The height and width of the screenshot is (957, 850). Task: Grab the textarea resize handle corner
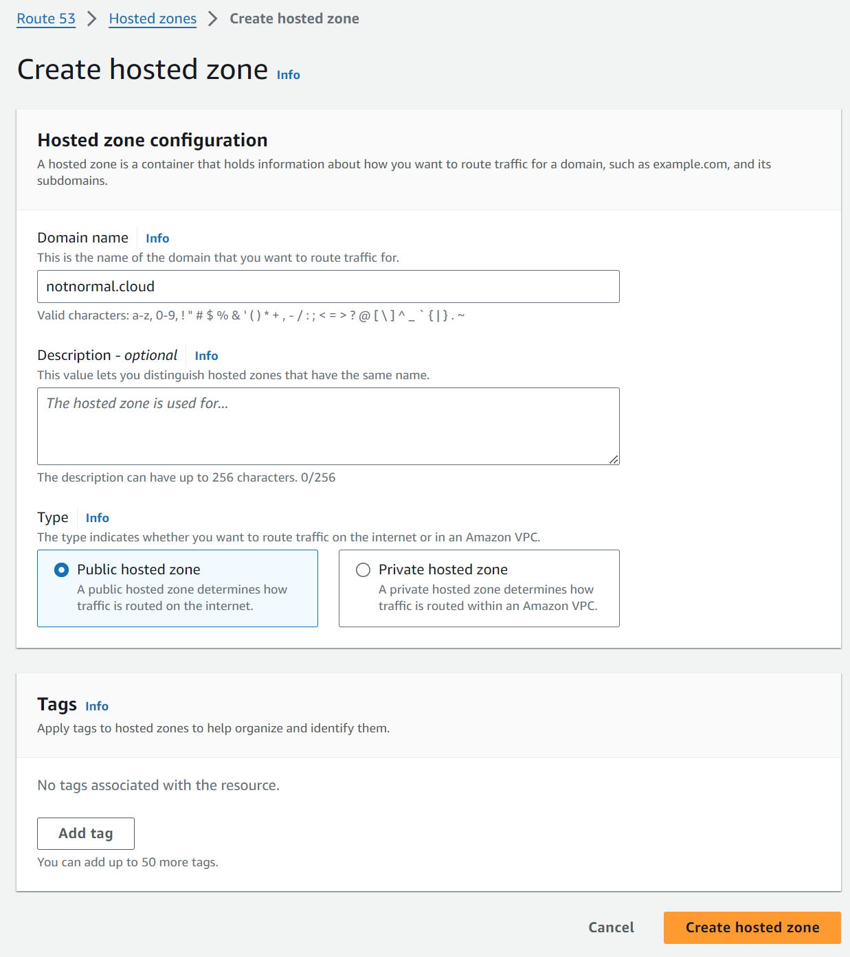(x=614, y=459)
